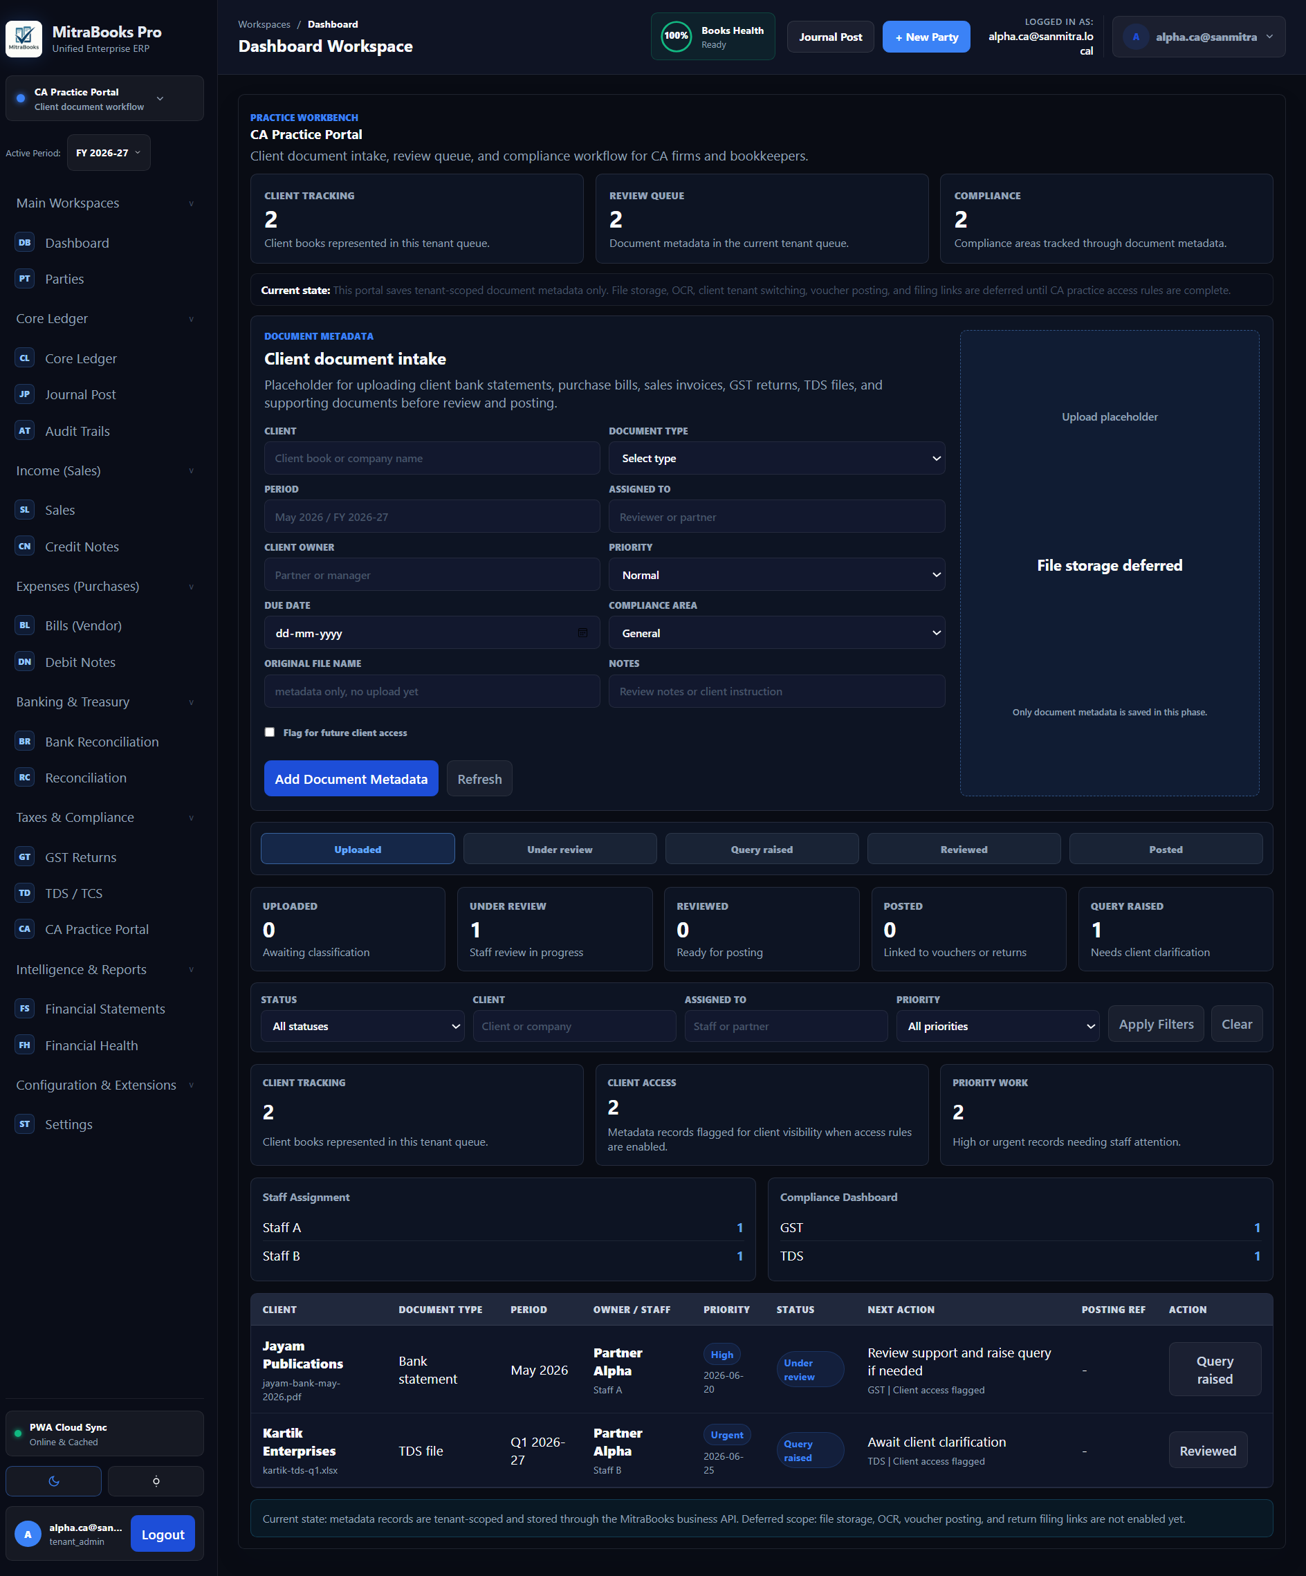Open the Document Type select dropdown

(x=776, y=458)
